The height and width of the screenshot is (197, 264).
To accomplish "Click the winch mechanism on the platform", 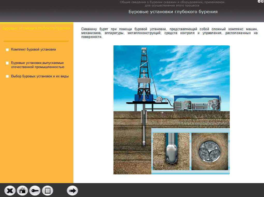I will pyautogui.click(x=159, y=99).
